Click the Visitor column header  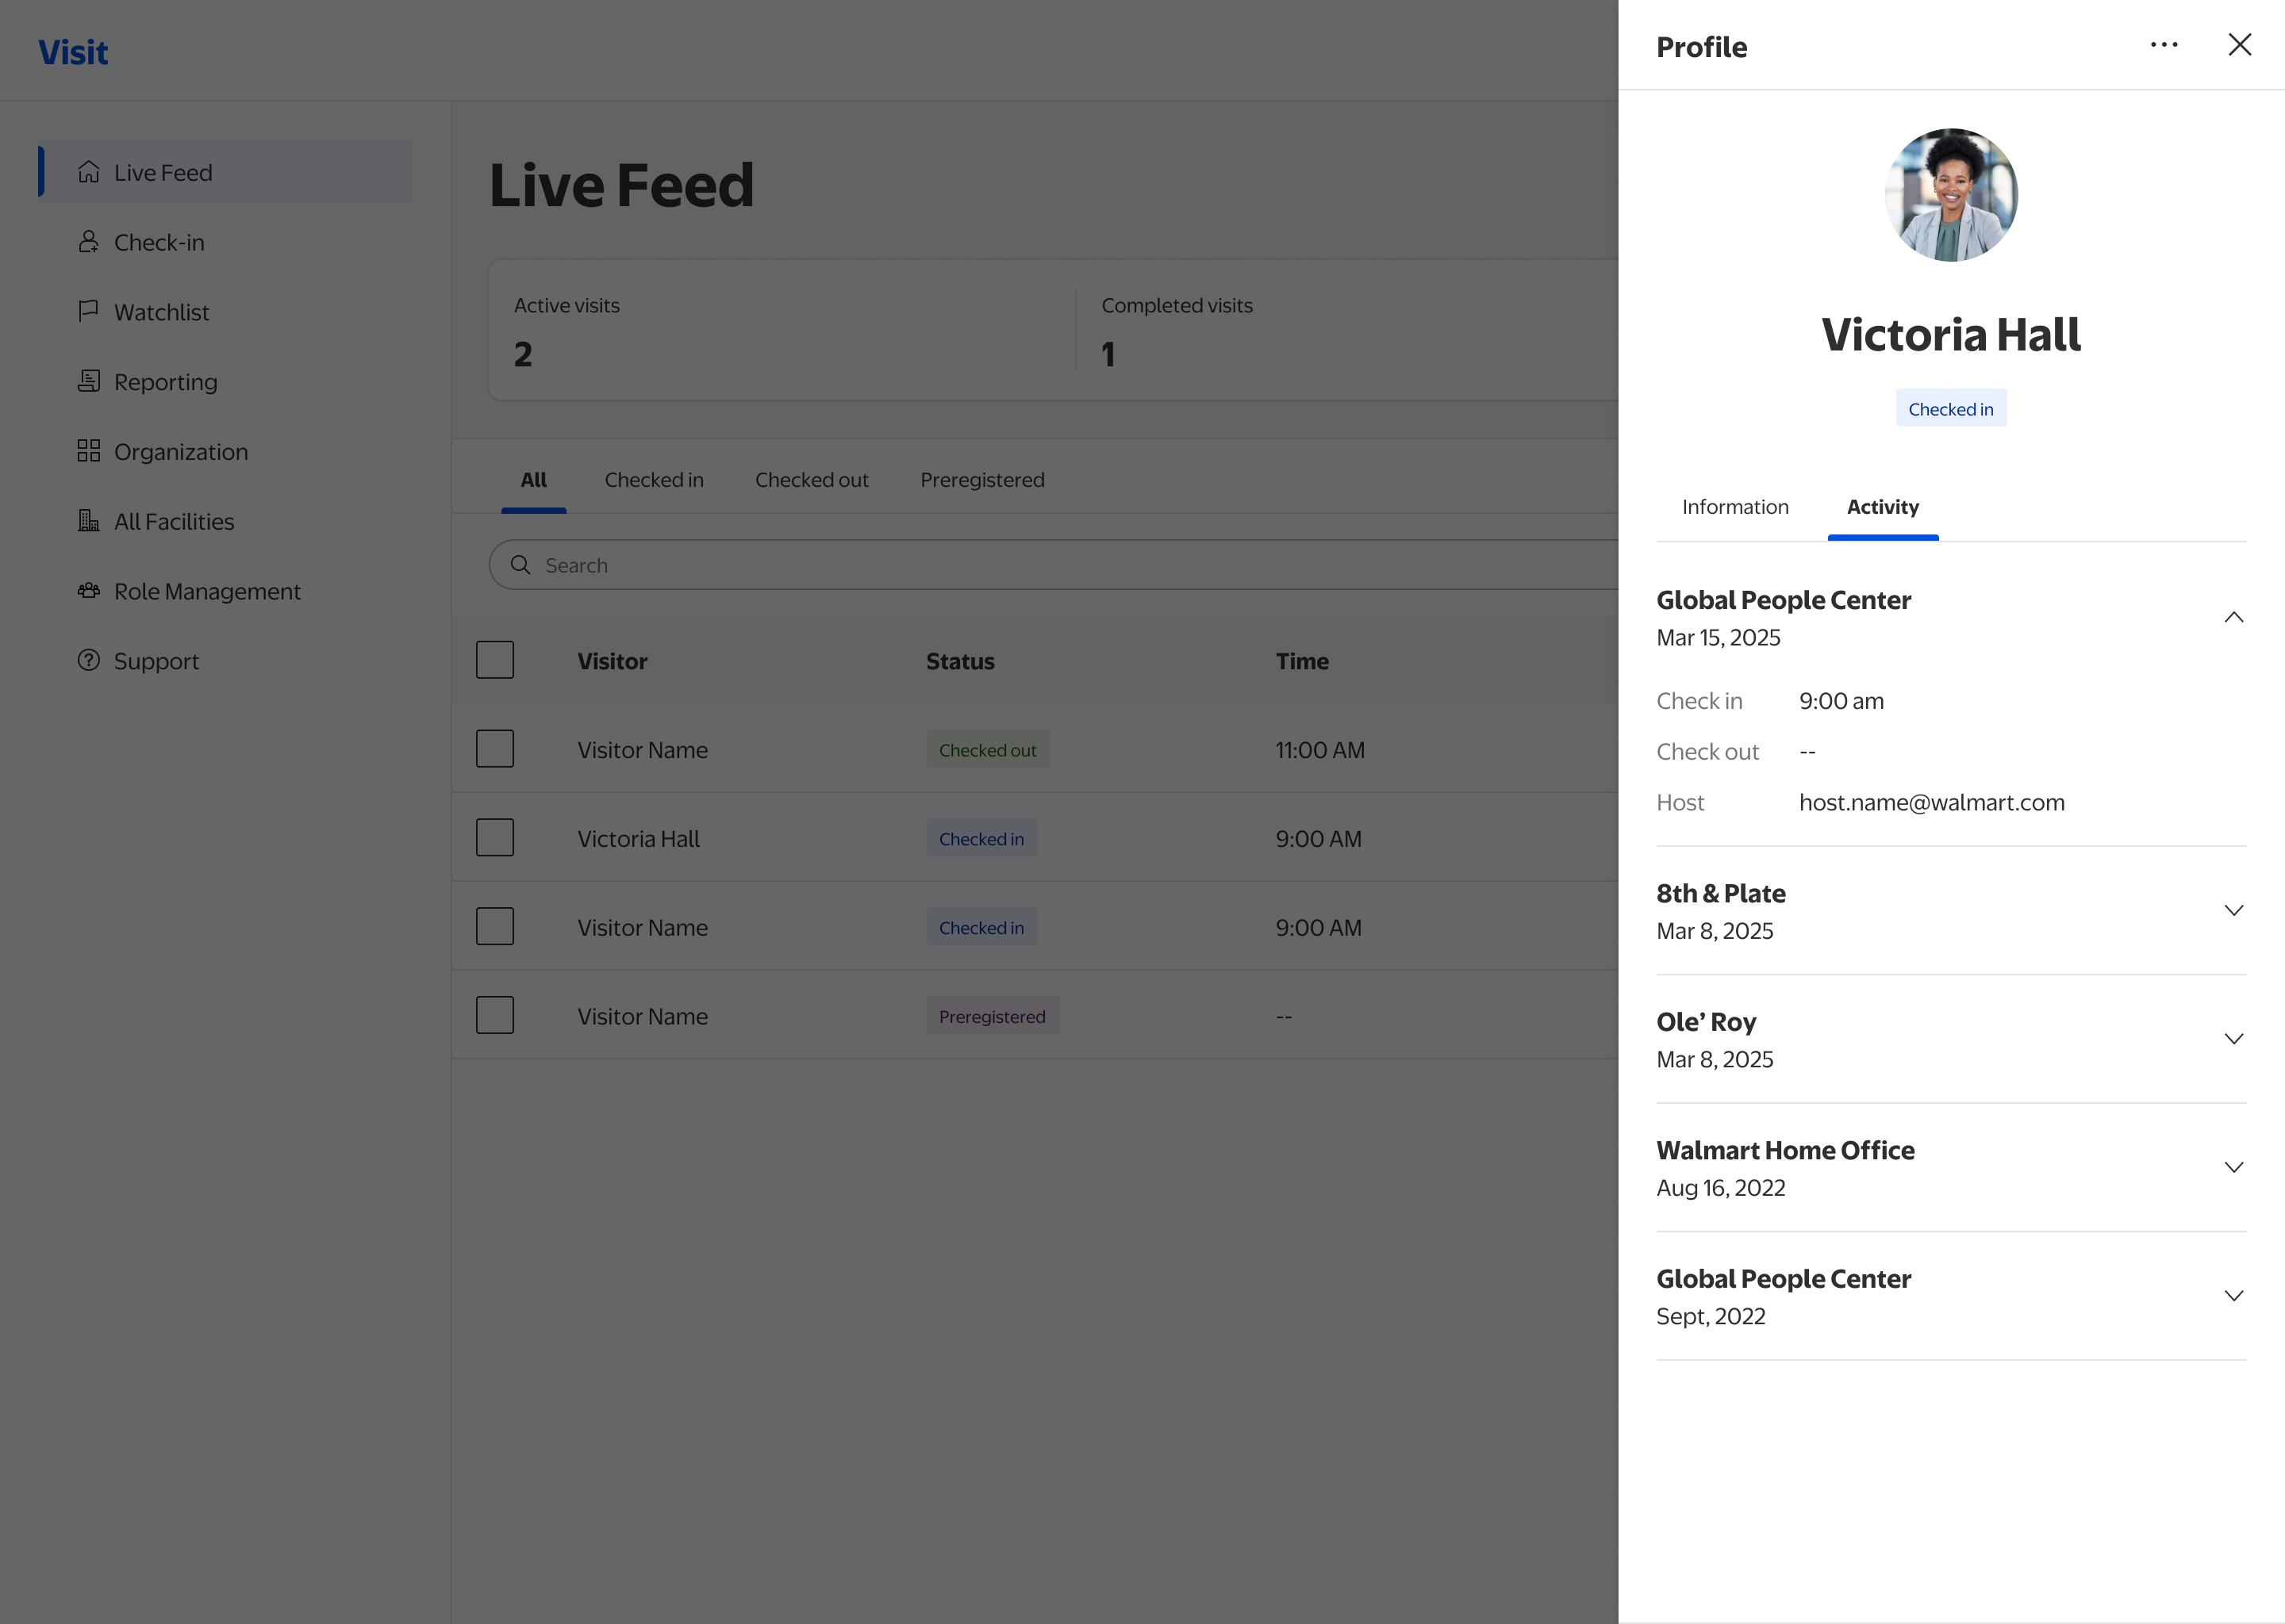point(613,661)
